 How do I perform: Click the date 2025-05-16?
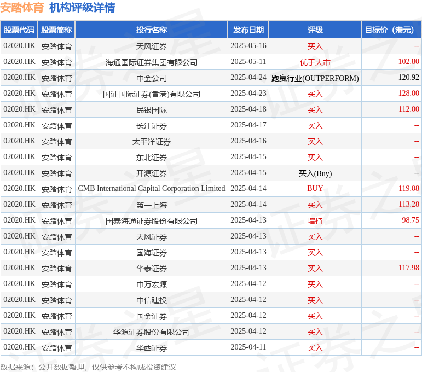pos(248,46)
